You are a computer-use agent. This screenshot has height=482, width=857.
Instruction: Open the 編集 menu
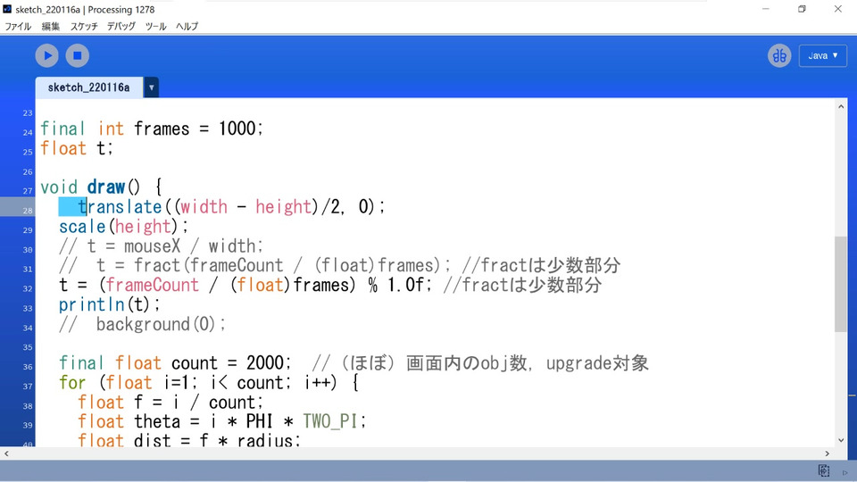click(50, 26)
